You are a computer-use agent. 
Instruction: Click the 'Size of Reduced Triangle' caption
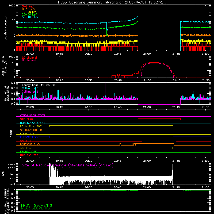click(68, 165)
